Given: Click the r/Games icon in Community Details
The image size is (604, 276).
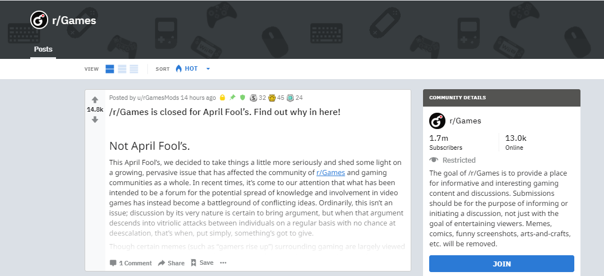Looking at the screenshot, I should pyautogui.click(x=437, y=121).
